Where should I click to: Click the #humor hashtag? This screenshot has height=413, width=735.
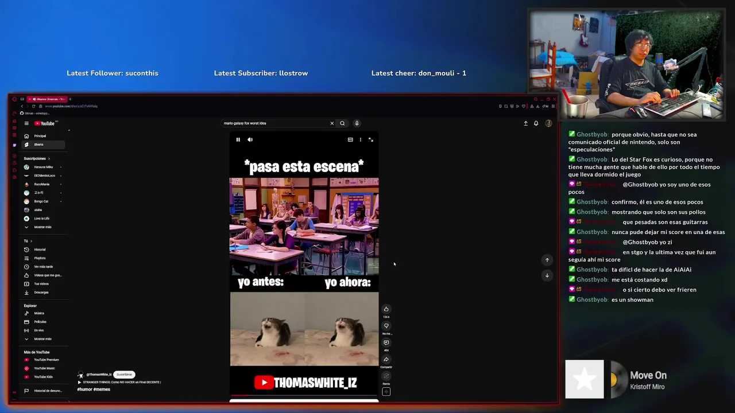click(84, 389)
